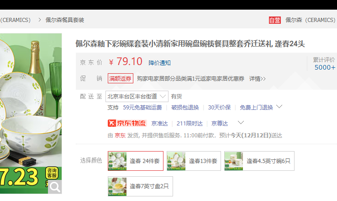The width and height of the screenshot is (337, 201).
Task: Expand the logistics options chevron after 京尊达
Action: coord(241,123)
